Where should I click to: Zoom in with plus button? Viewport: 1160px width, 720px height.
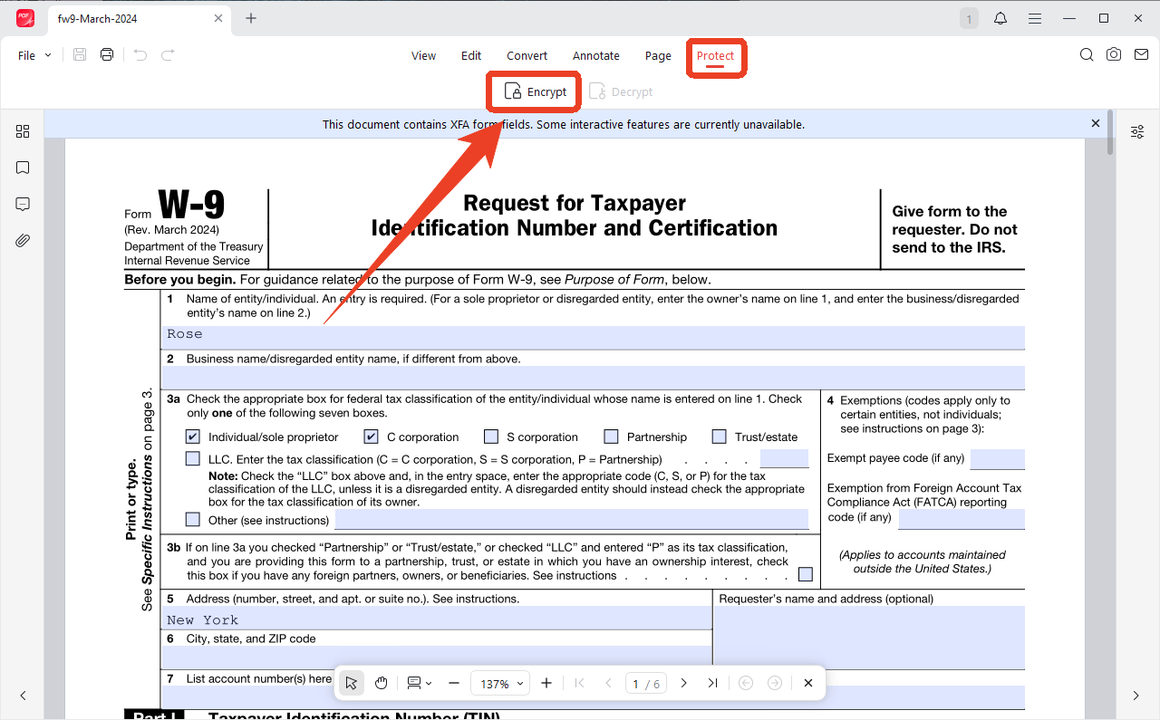point(546,683)
